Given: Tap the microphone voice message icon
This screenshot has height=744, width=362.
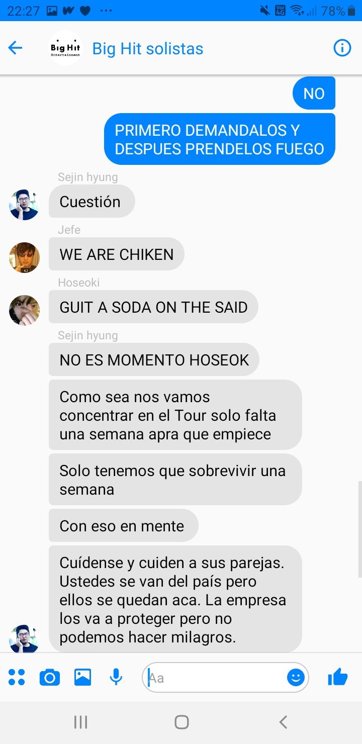Looking at the screenshot, I should [x=116, y=678].
